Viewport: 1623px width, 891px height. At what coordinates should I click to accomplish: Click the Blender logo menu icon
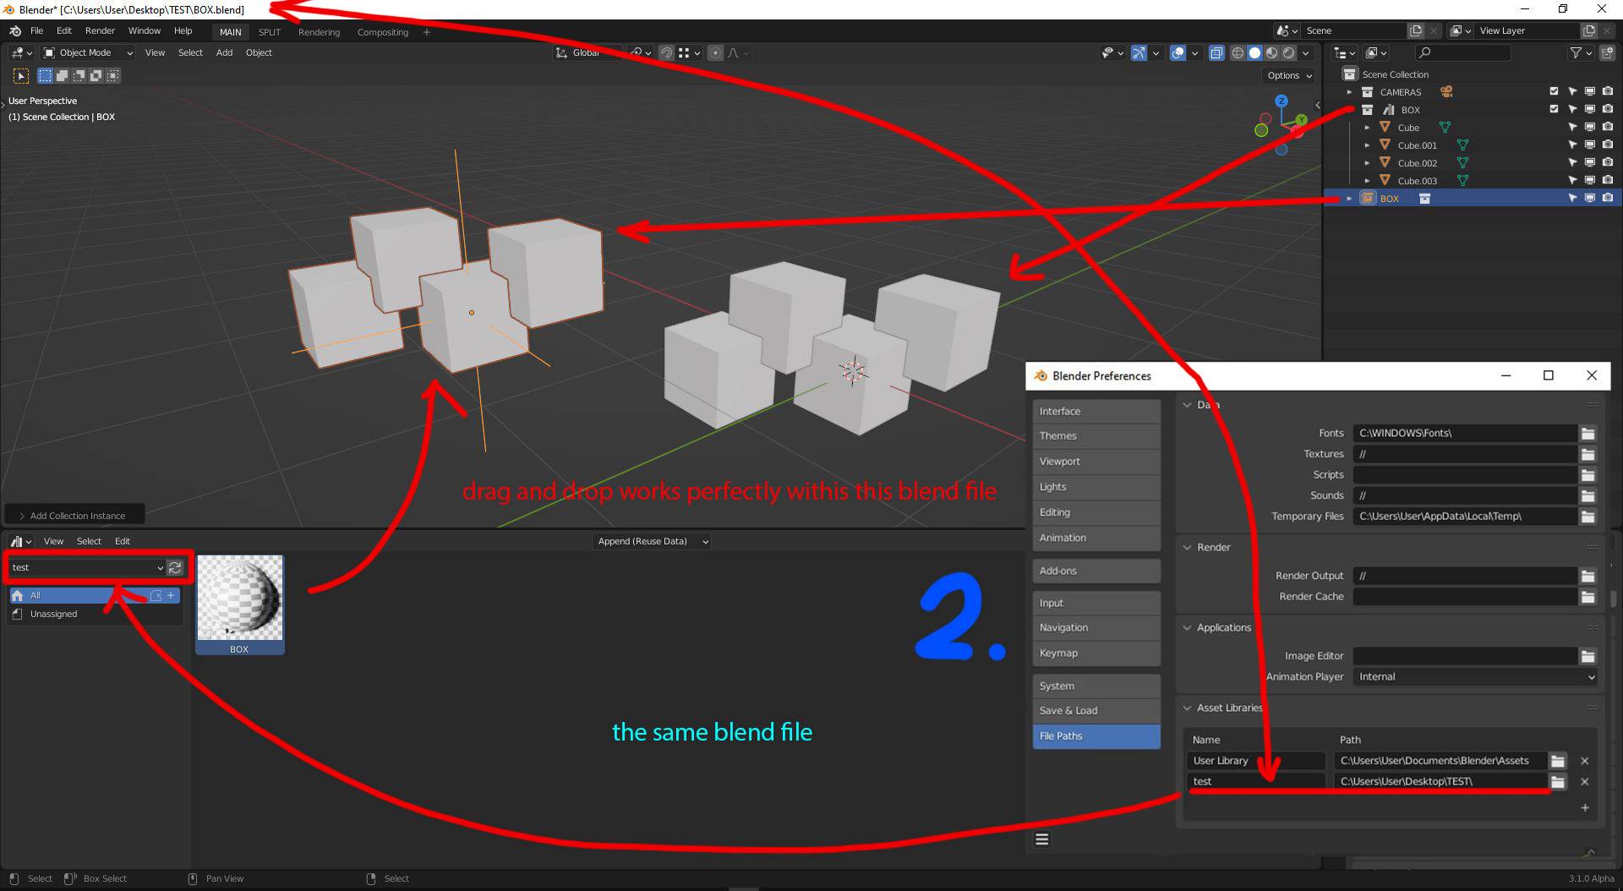coord(15,31)
